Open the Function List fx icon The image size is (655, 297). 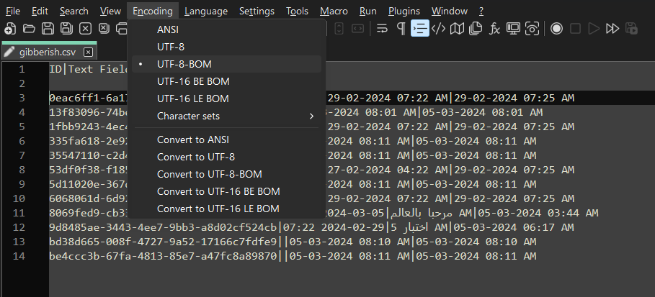[494, 29]
